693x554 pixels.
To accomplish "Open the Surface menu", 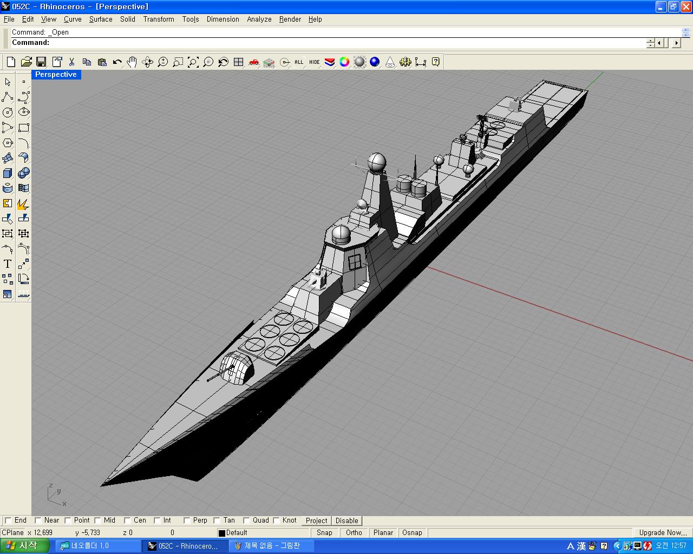I will [x=101, y=19].
